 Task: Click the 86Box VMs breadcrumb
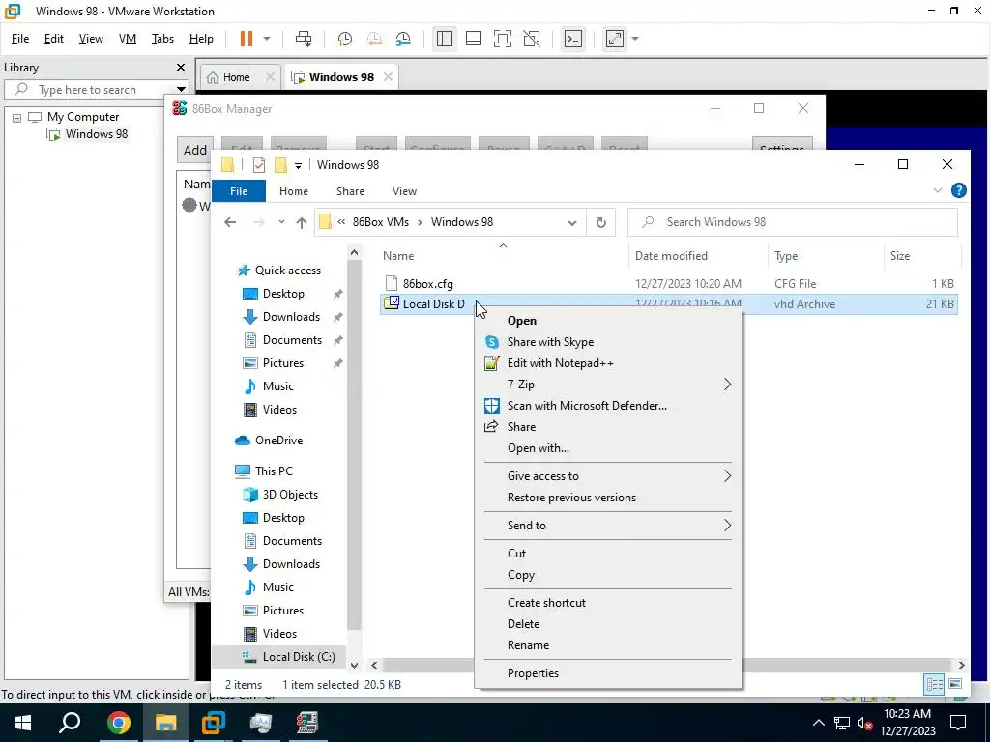pyautogui.click(x=380, y=222)
